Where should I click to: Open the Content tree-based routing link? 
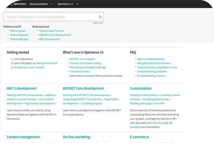[x=85, y=63]
